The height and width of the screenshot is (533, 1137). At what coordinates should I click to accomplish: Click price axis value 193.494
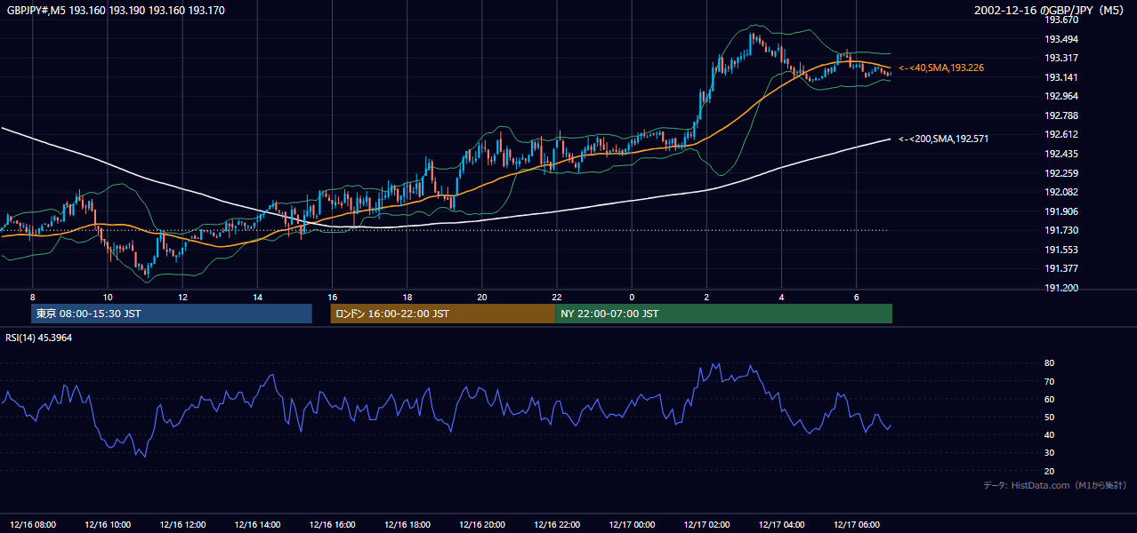pos(1060,39)
